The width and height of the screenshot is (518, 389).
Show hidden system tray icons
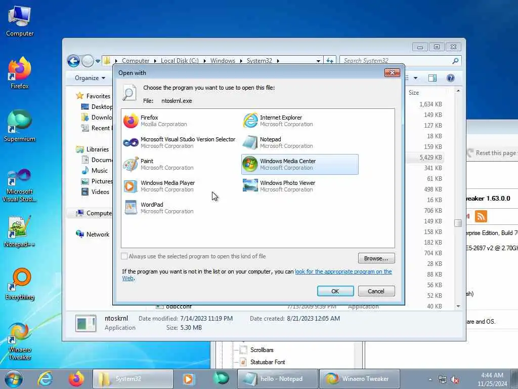(x=430, y=380)
